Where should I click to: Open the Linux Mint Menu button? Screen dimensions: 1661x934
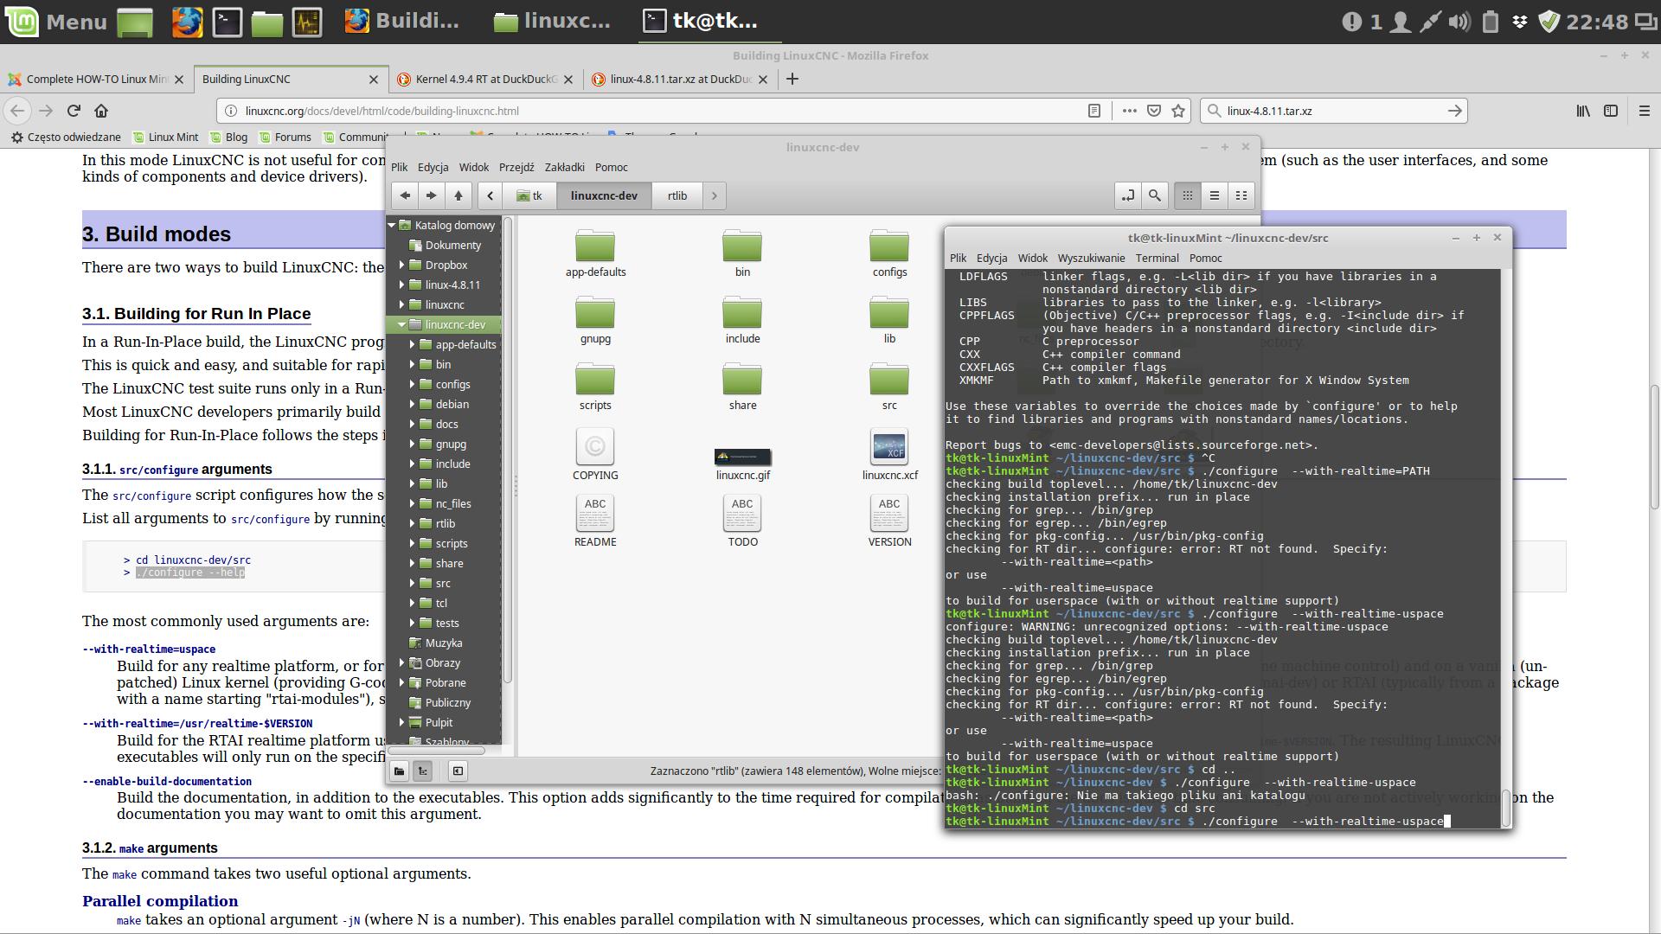click(57, 22)
